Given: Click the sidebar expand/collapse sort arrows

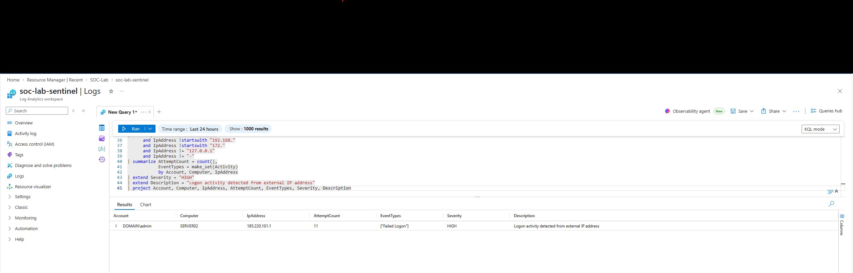Looking at the screenshot, I should coord(73,111).
